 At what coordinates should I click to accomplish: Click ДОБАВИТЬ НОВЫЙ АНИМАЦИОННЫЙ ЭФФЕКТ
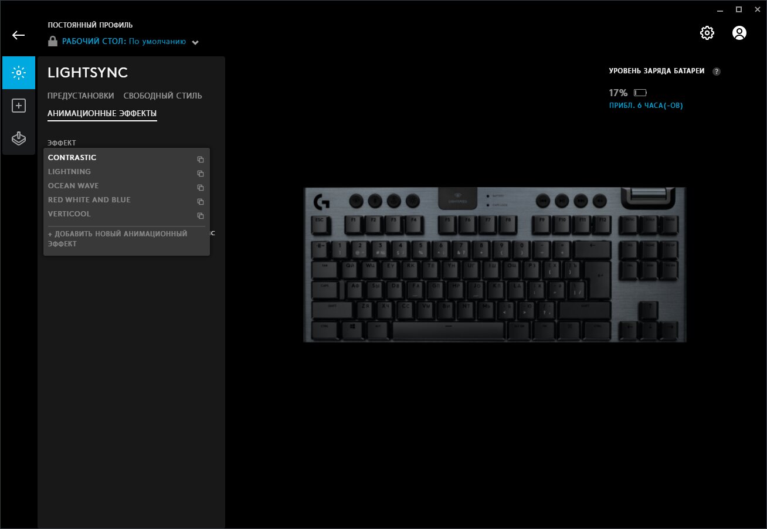tap(117, 239)
